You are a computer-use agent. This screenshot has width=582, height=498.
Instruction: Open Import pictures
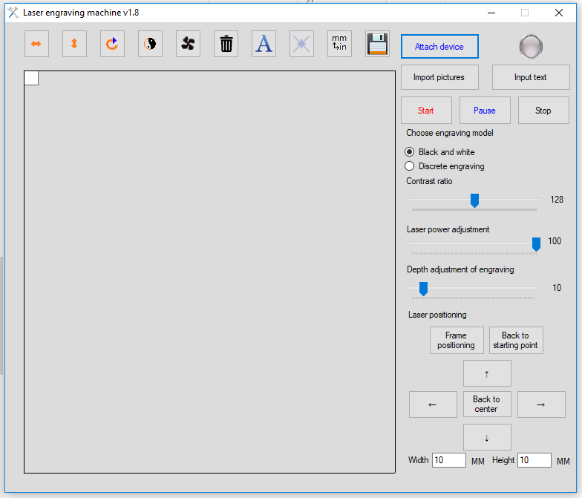click(439, 77)
